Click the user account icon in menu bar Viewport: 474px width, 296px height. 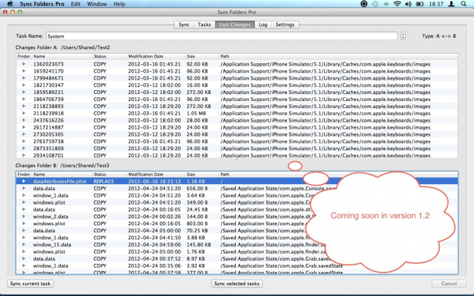(451, 4)
